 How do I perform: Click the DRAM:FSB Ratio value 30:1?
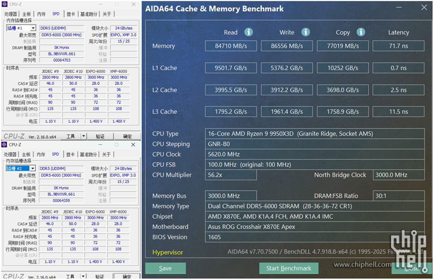click(x=399, y=196)
